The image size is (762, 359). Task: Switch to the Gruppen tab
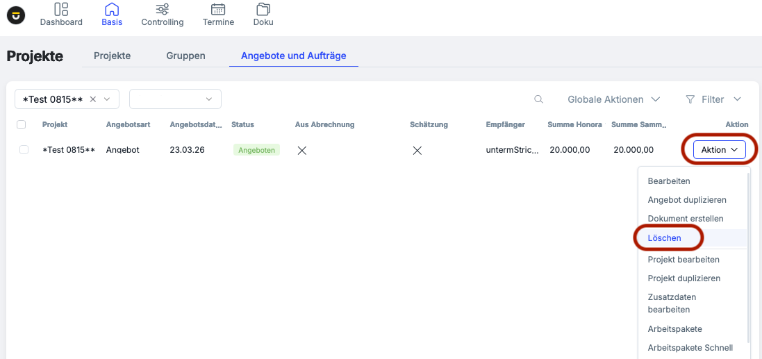185,56
